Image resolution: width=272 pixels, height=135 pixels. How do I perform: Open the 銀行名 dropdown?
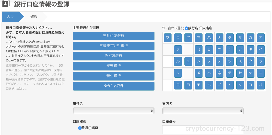pos(114,111)
